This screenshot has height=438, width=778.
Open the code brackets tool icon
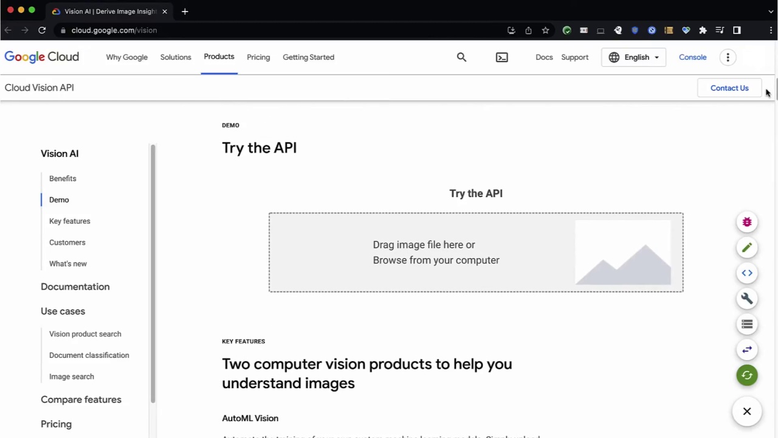pos(747,273)
